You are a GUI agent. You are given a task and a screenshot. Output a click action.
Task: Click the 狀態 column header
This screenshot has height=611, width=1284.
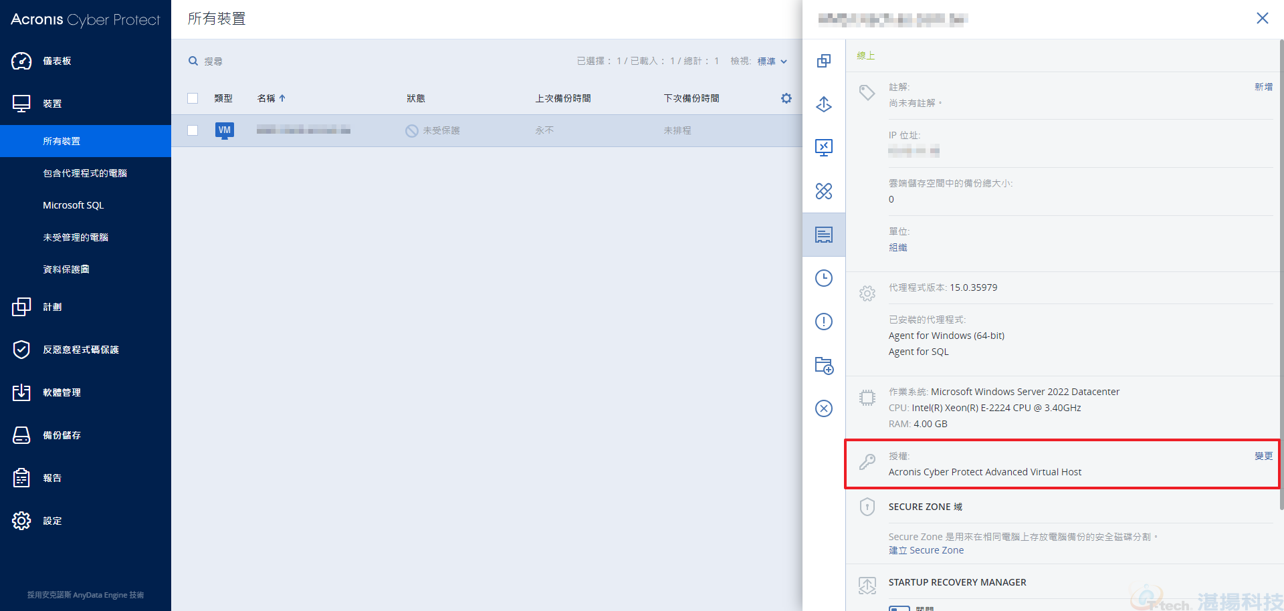pyautogui.click(x=416, y=98)
